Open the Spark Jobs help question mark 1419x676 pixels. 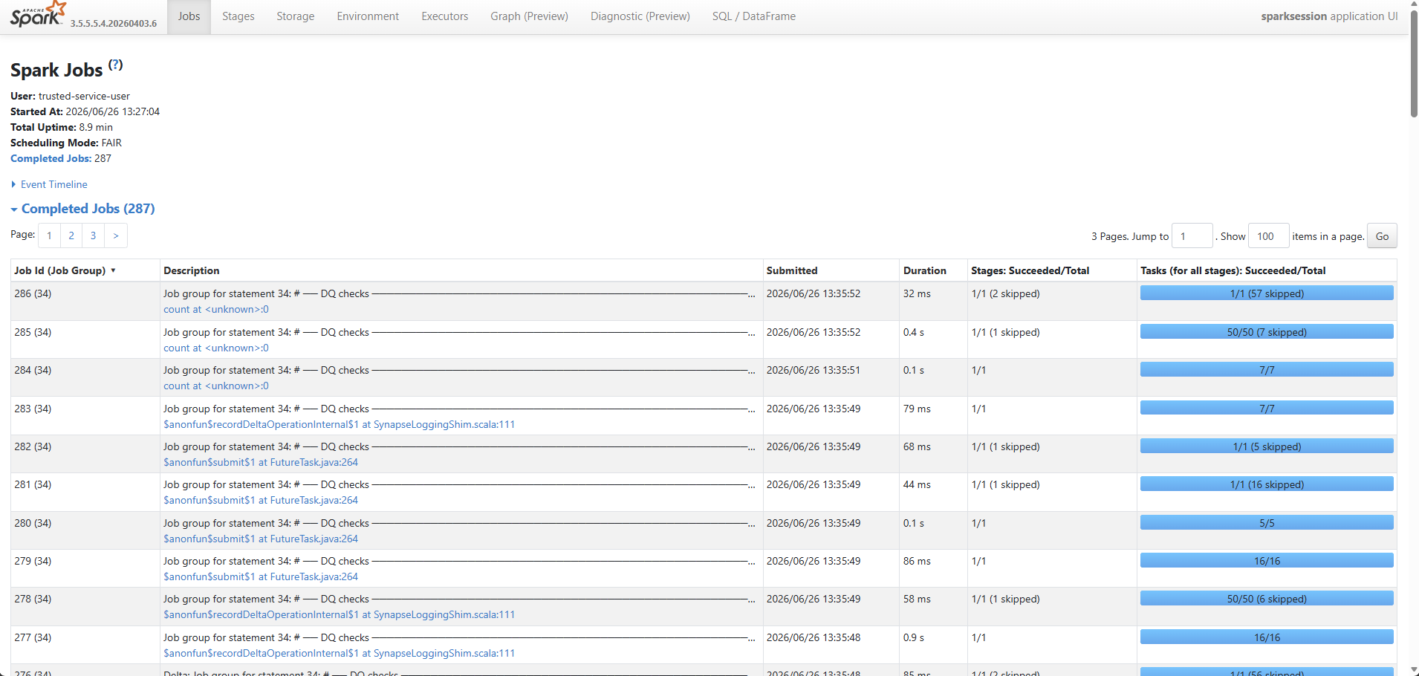[115, 65]
